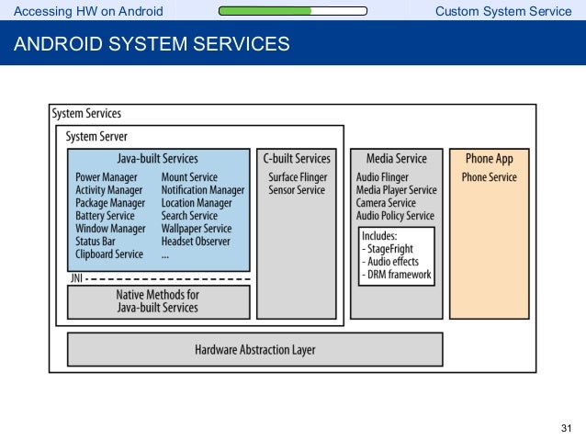This screenshot has height=440, width=586.
Task: Click 'Activity Manager' in the list
Action: pyautogui.click(x=108, y=190)
